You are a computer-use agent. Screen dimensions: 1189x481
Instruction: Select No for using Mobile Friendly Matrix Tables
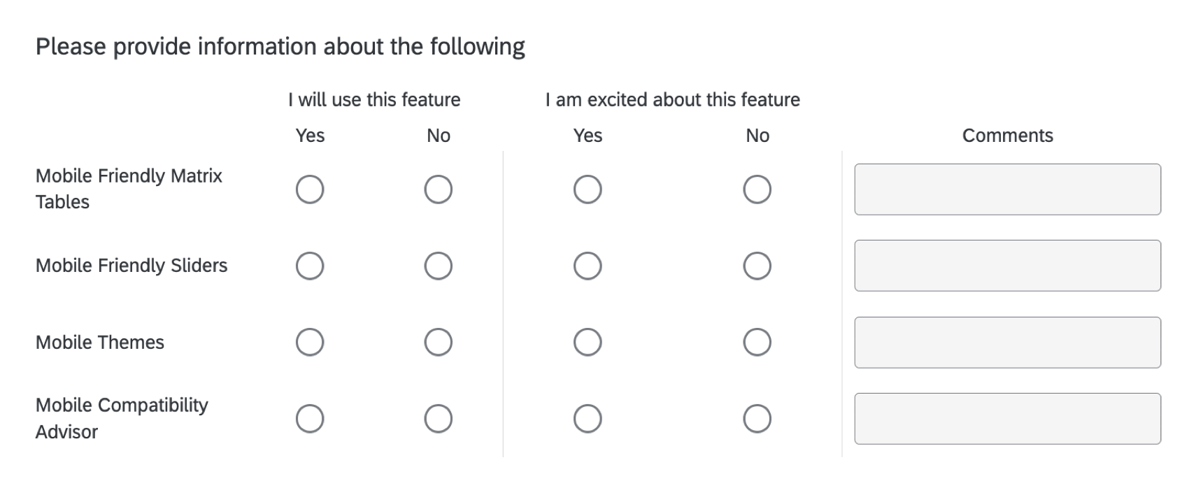[438, 188]
